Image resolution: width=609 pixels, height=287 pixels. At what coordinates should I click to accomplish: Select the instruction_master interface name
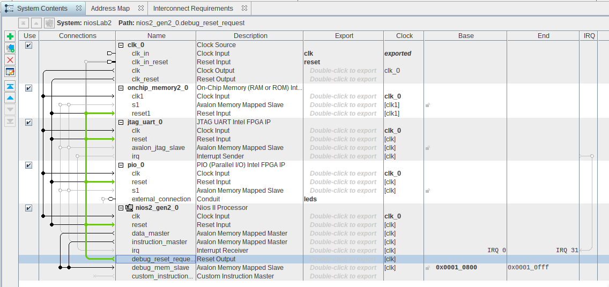tap(159, 242)
